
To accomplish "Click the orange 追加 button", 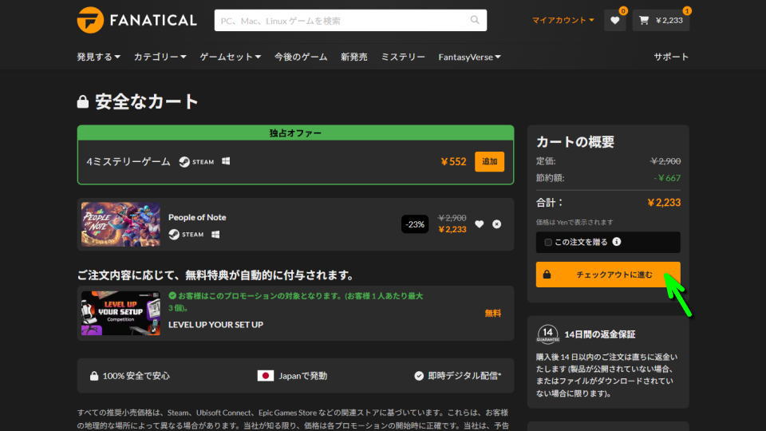I will pyautogui.click(x=489, y=161).
